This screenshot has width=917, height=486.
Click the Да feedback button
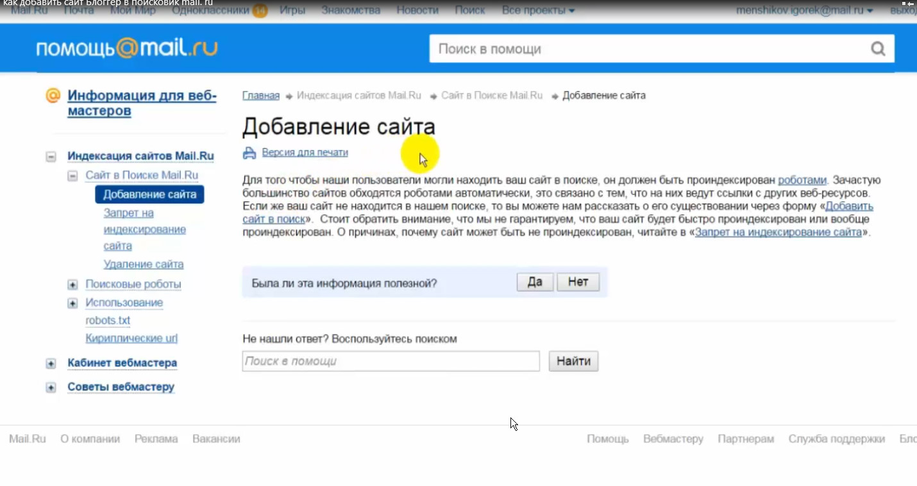pyautogui.click(x=535, y=282)
